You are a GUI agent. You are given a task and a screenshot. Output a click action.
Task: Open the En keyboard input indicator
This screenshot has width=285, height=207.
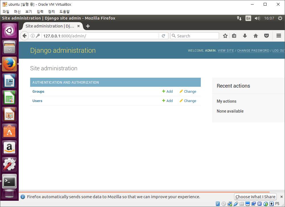coord(248,18)
